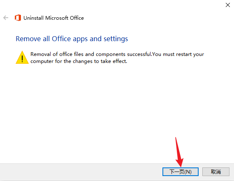Click the 'computer for the changes' text line
Screen dimensions: 234x181
pos(79,61)
